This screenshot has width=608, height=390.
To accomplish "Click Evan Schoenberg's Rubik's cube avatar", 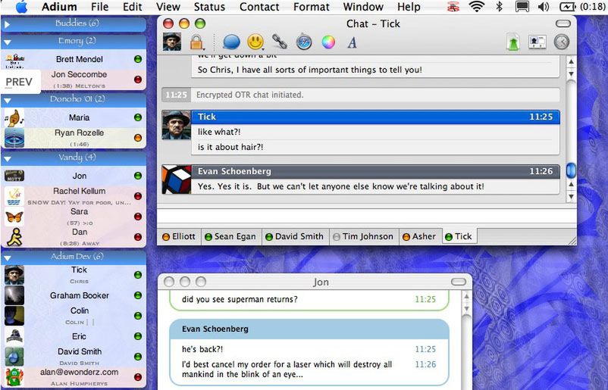I will tap(177, 179).
